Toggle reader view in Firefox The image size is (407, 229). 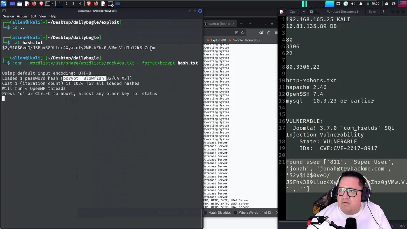click(x=237, y=32)
